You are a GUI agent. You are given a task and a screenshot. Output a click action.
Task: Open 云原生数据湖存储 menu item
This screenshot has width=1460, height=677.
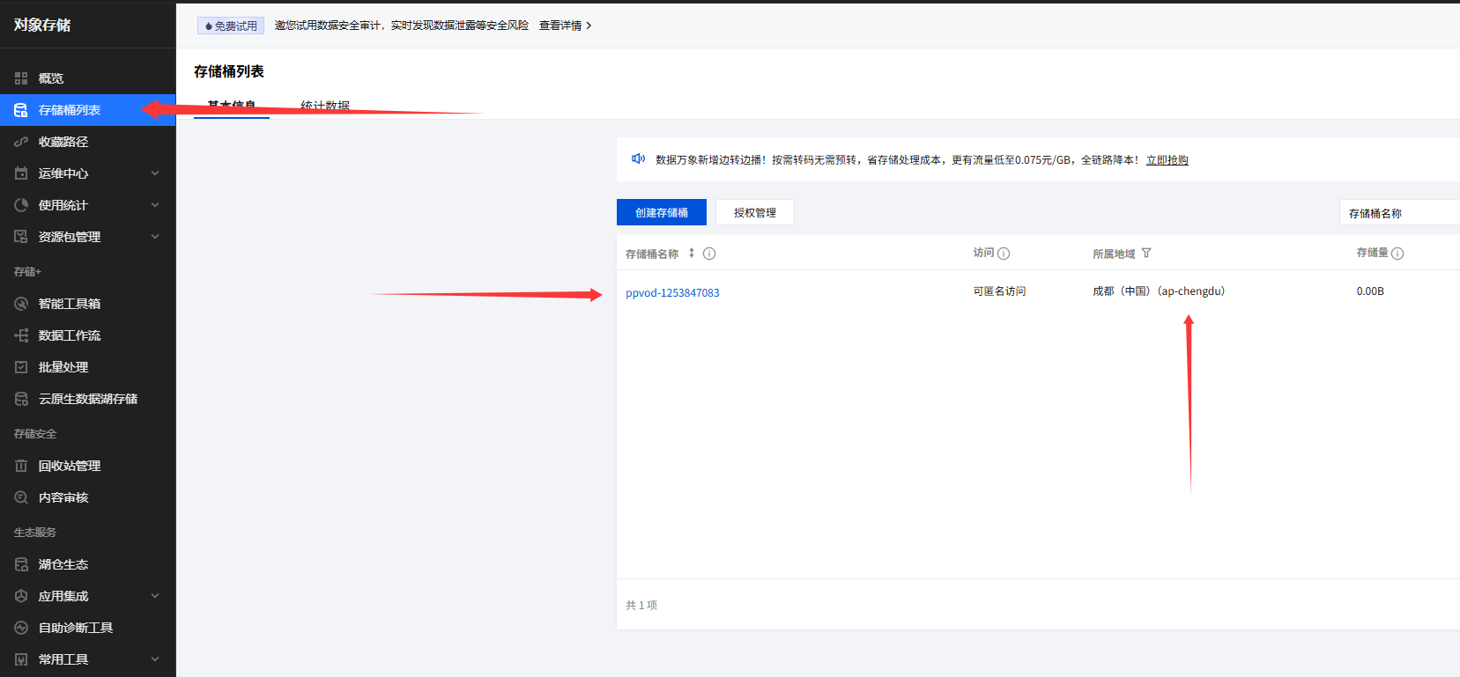[88, 399]
